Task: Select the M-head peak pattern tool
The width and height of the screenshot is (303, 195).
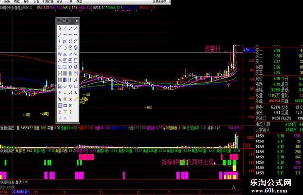Action: coord(65,54)
